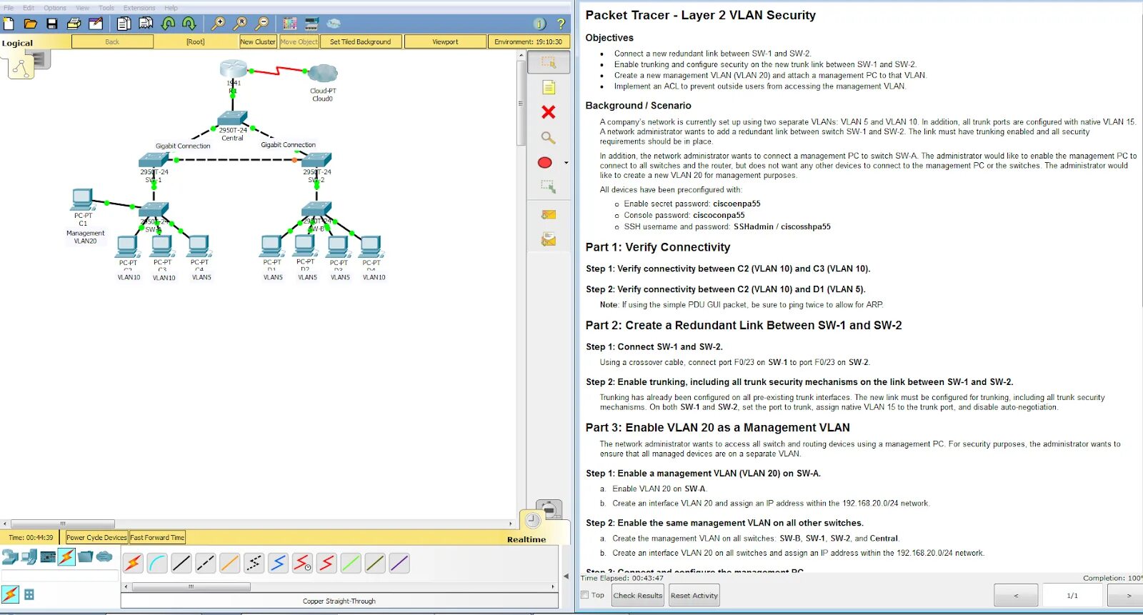Image resolution: width=1143 pixels, height=615 pixels.
Task: Open a file with the folder icon
Action: [29, 24]
